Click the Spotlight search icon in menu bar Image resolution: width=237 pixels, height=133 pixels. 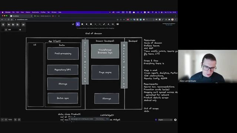coord(159,12)
